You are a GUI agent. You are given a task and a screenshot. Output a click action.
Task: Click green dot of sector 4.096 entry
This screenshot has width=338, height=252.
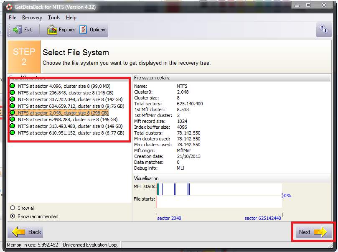[x=13, y=86]
